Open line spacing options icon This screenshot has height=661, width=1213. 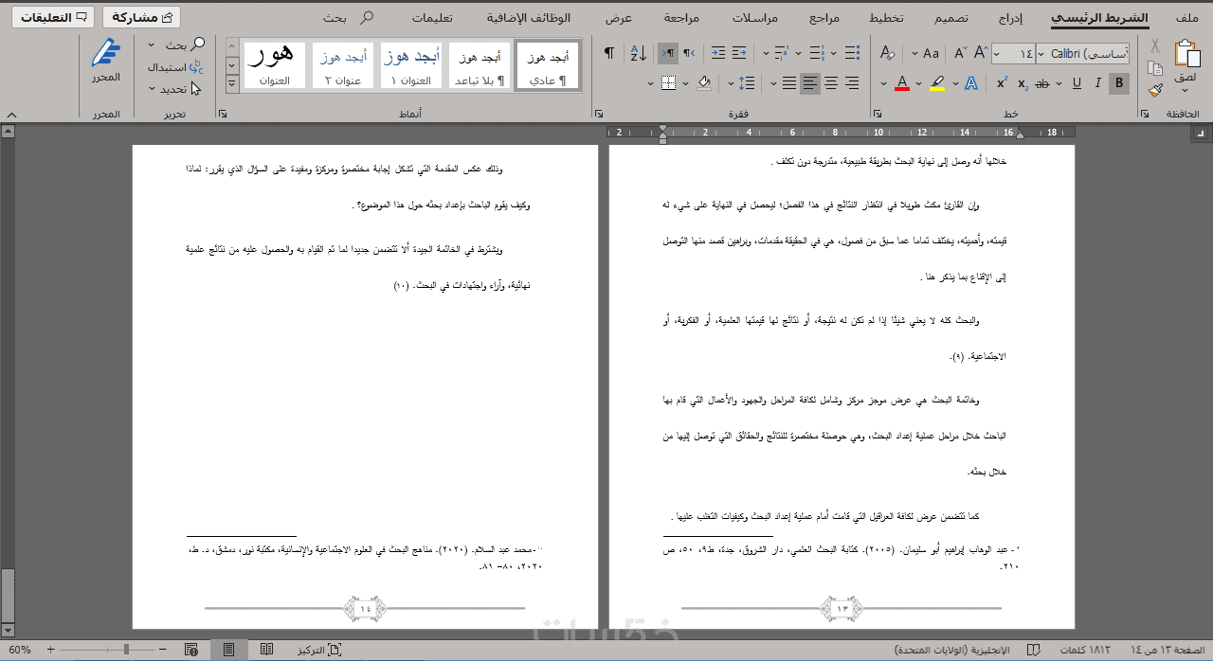pos(746,83)
